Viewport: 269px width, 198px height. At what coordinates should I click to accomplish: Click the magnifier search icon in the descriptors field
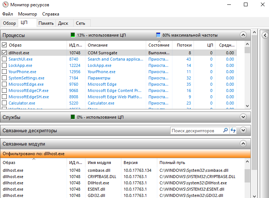(x=225, y=130)
